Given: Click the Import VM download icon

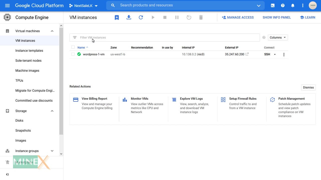Looking at the screenshot, I should pyautogui.click(x=129, y=17).
